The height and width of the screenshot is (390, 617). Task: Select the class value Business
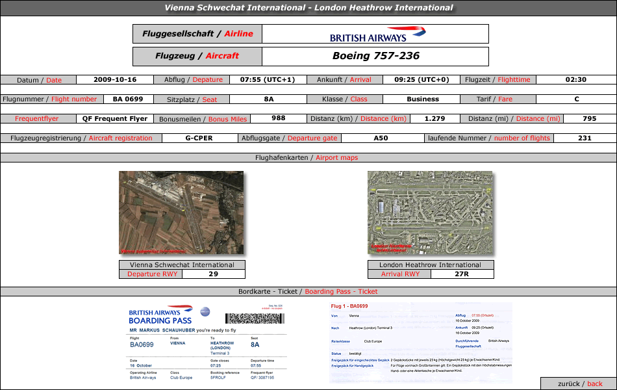423,99
